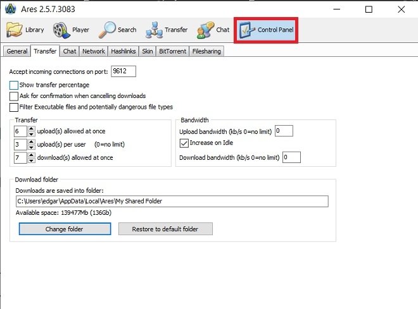Click the uploads allowed at once field

click(20, 131)
